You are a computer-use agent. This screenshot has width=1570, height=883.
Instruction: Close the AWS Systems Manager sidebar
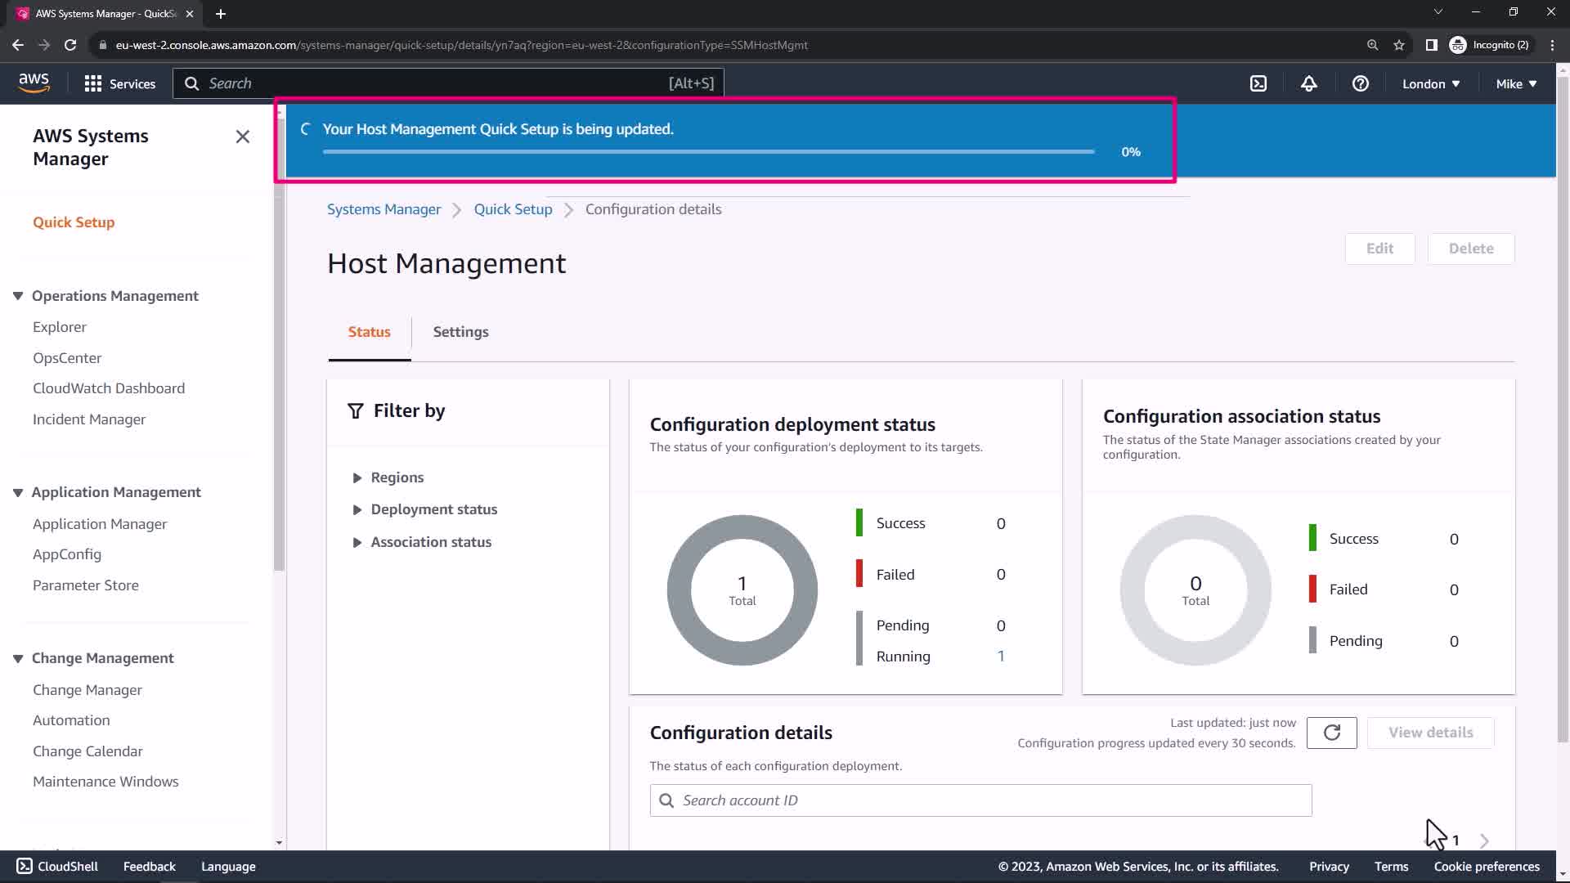pos(243,137)
